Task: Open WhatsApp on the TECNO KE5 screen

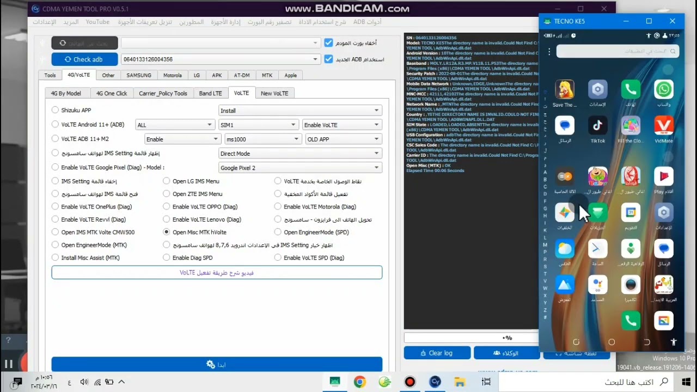Action: 664,90
